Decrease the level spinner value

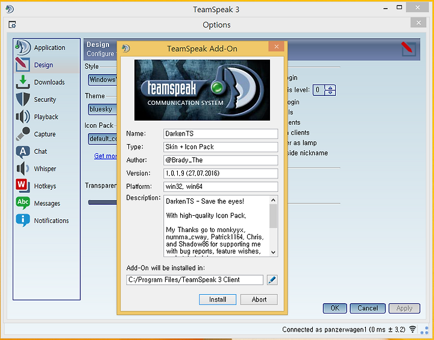tap(330, 93)
